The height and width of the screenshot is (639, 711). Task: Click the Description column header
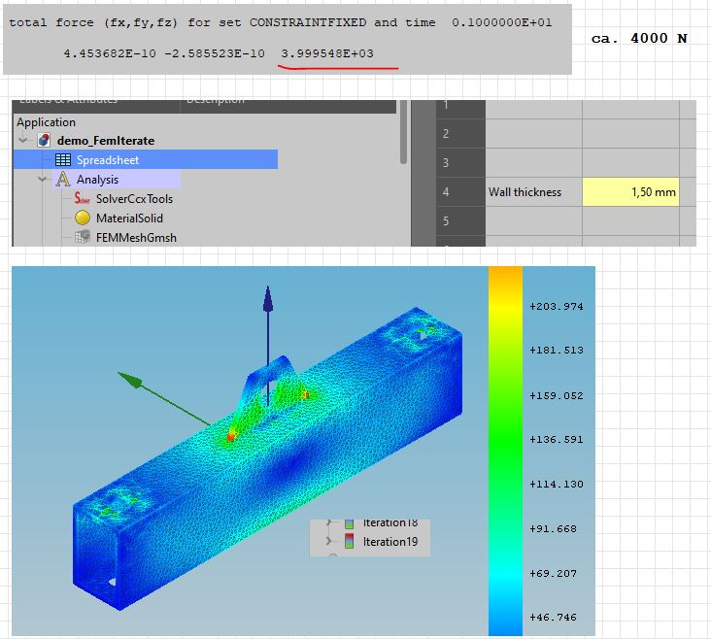click(x=214, y=101)
